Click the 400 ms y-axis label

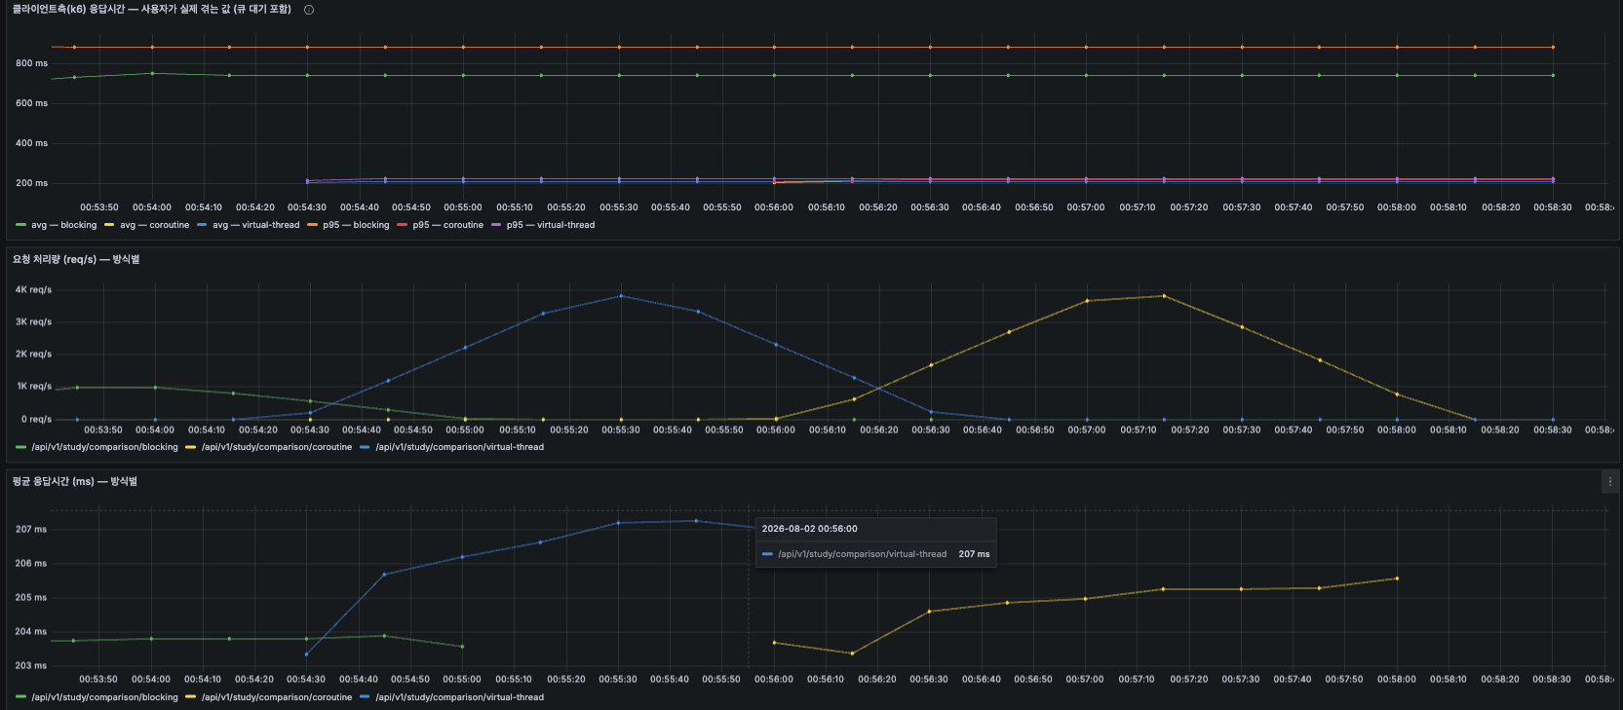[31, 143]
